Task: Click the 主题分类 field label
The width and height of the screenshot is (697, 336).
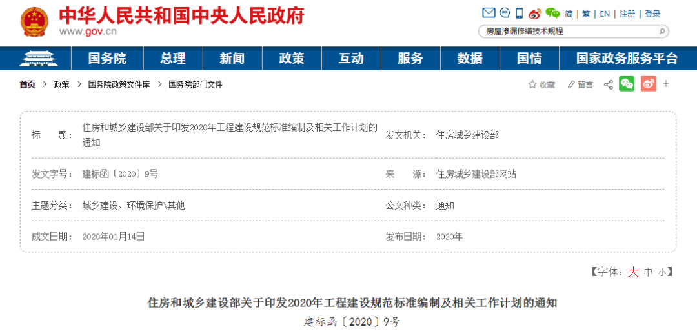Action: point(52,205)
